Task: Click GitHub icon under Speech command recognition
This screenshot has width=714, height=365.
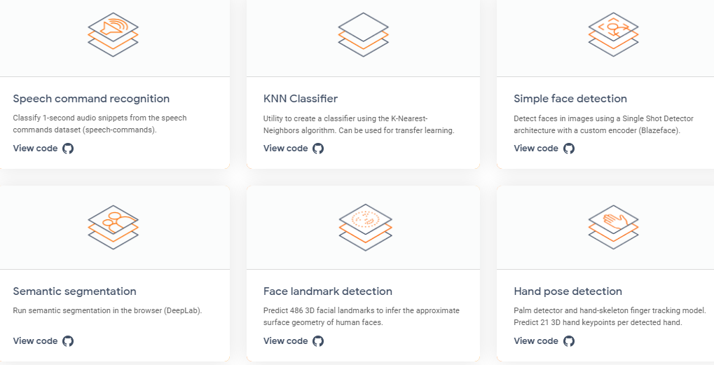Action: [x=68, y=149]
